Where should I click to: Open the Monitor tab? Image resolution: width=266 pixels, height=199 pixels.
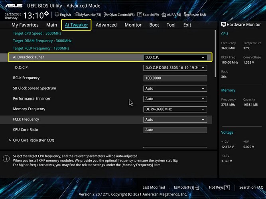tap(133, 25)
